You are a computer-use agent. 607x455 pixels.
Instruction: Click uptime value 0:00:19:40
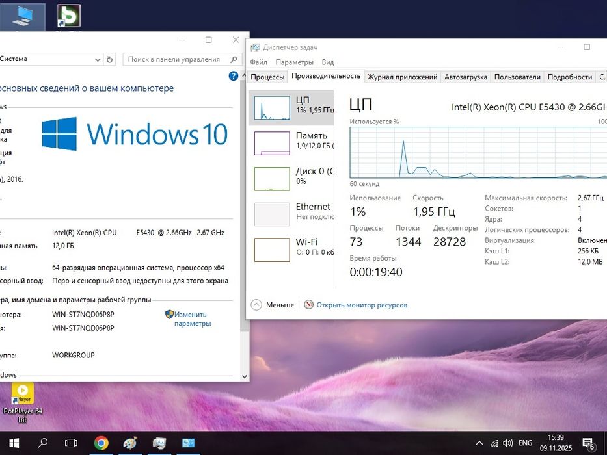pos(376,272)
